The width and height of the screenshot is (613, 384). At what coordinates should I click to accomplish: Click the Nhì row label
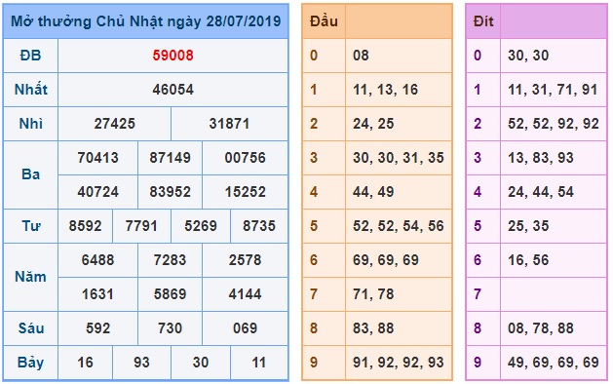[30, 124]
